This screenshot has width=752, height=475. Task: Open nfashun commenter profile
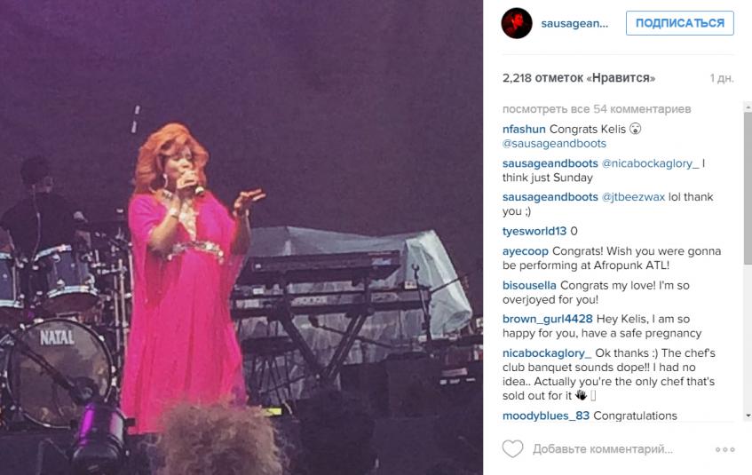point(524,129)
